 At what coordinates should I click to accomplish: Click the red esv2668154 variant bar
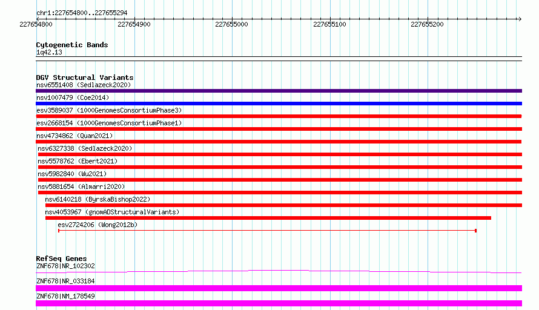click(x=279, y=129)
